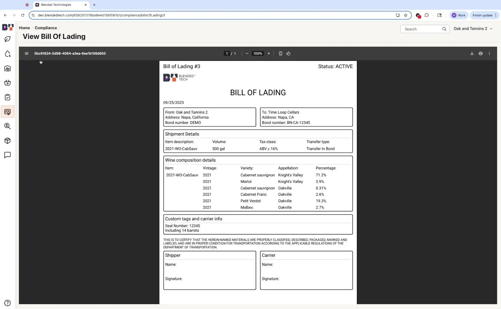The width and height of the screenshot is (501, 309).
Task: Close the Blended Technologies tab
Action: (85, 5)
